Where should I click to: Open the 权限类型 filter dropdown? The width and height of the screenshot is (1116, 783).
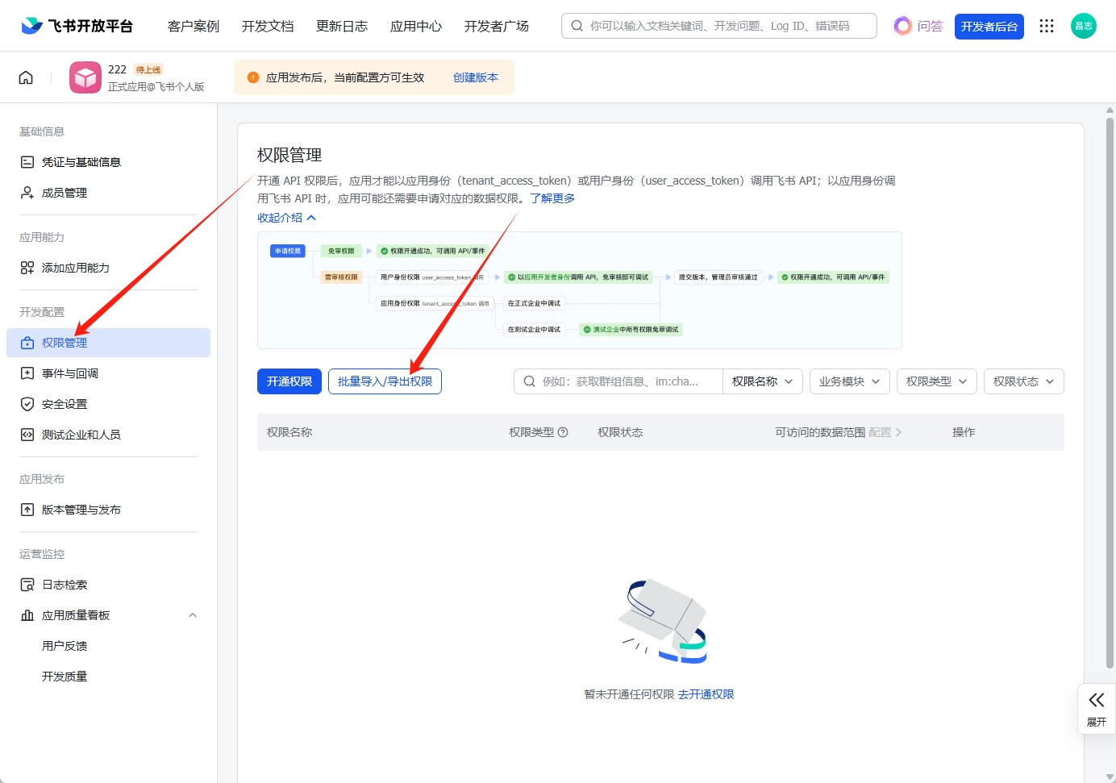click(936, 381)
